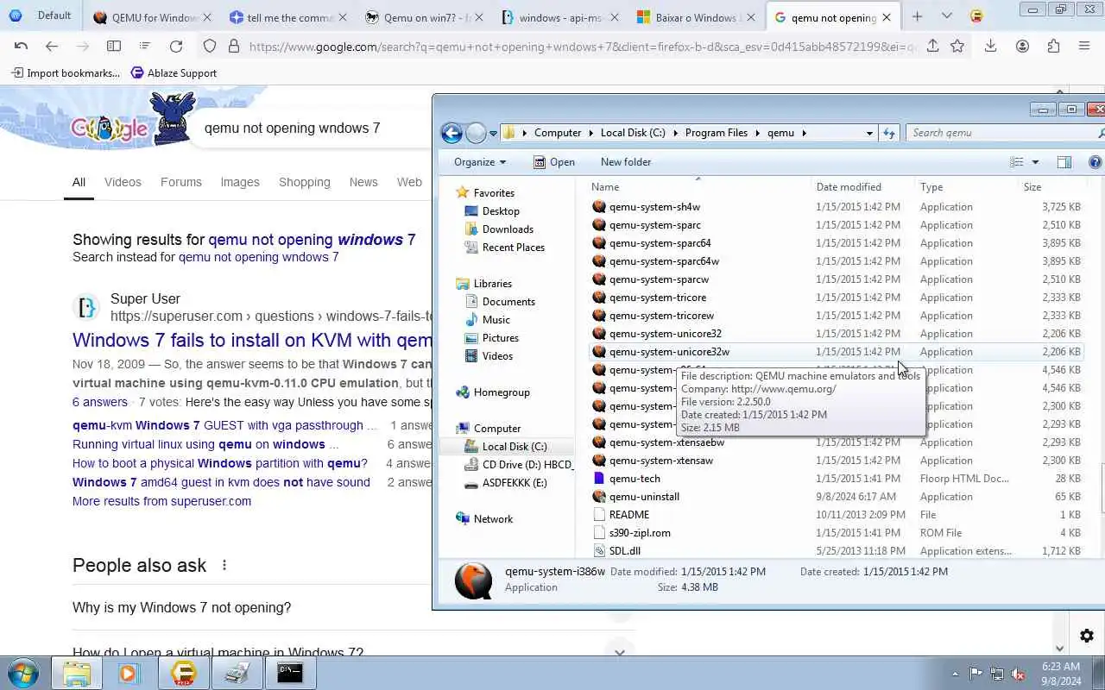Screen dimensions: 1105x690
Task: Change view using the Explorer views icon
Action: tap(1017, 162)
